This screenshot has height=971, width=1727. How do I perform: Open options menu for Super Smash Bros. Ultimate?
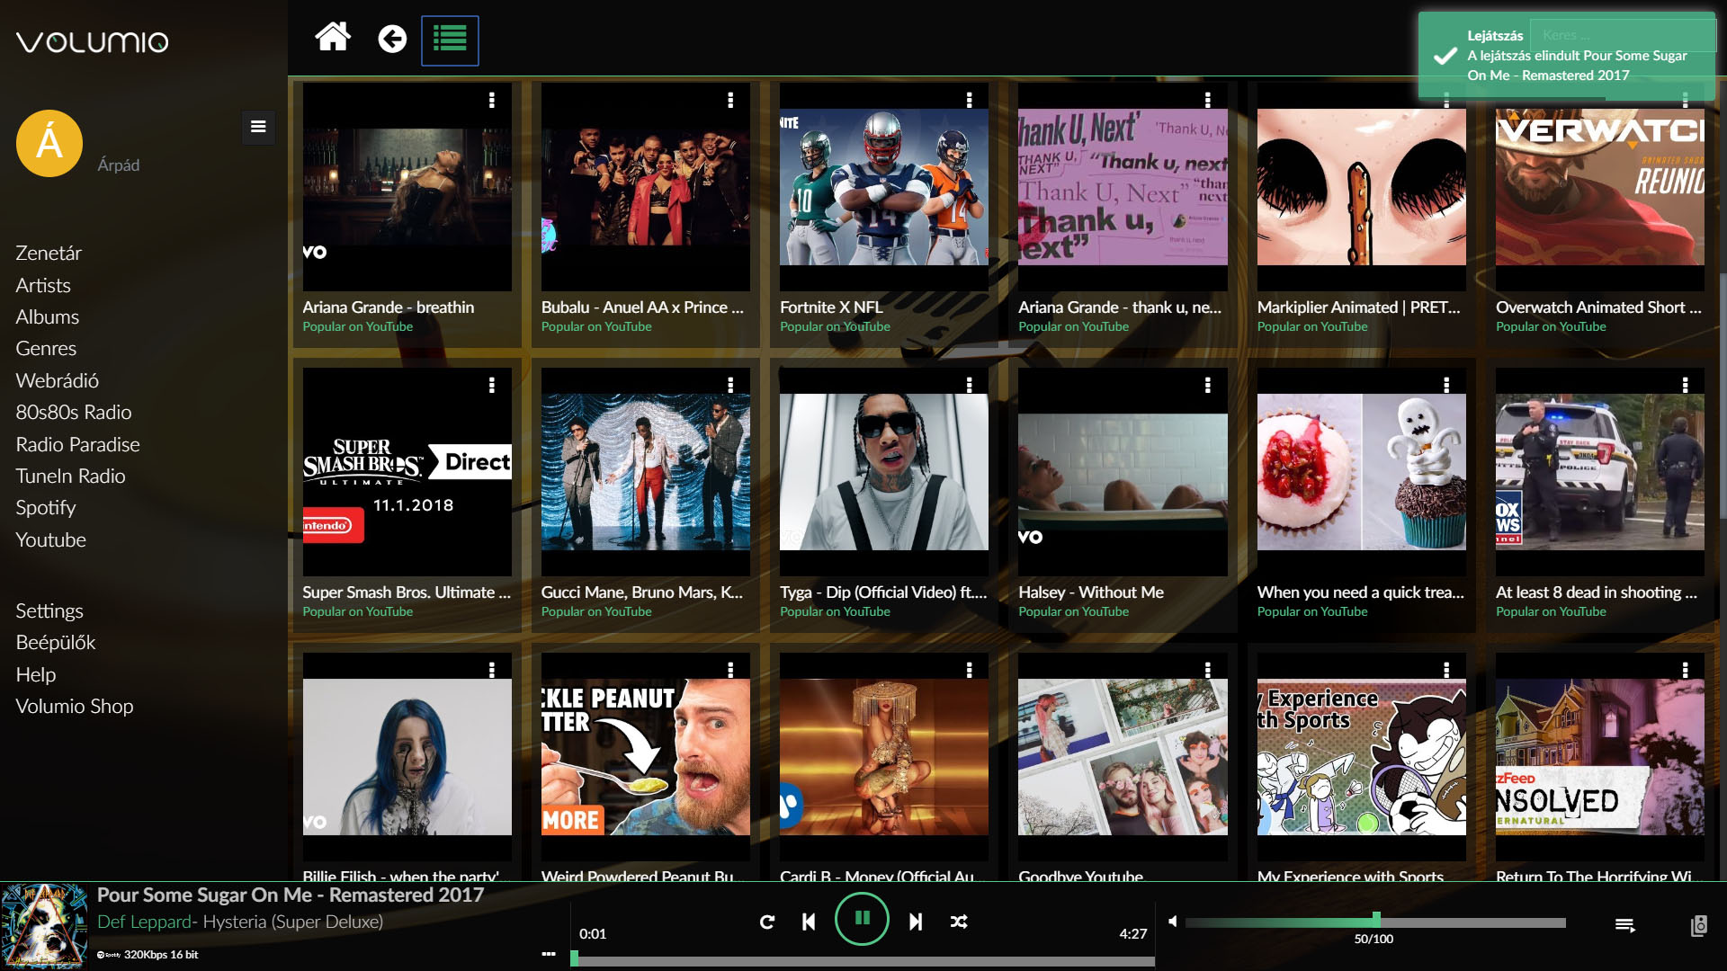coord(492,385)
